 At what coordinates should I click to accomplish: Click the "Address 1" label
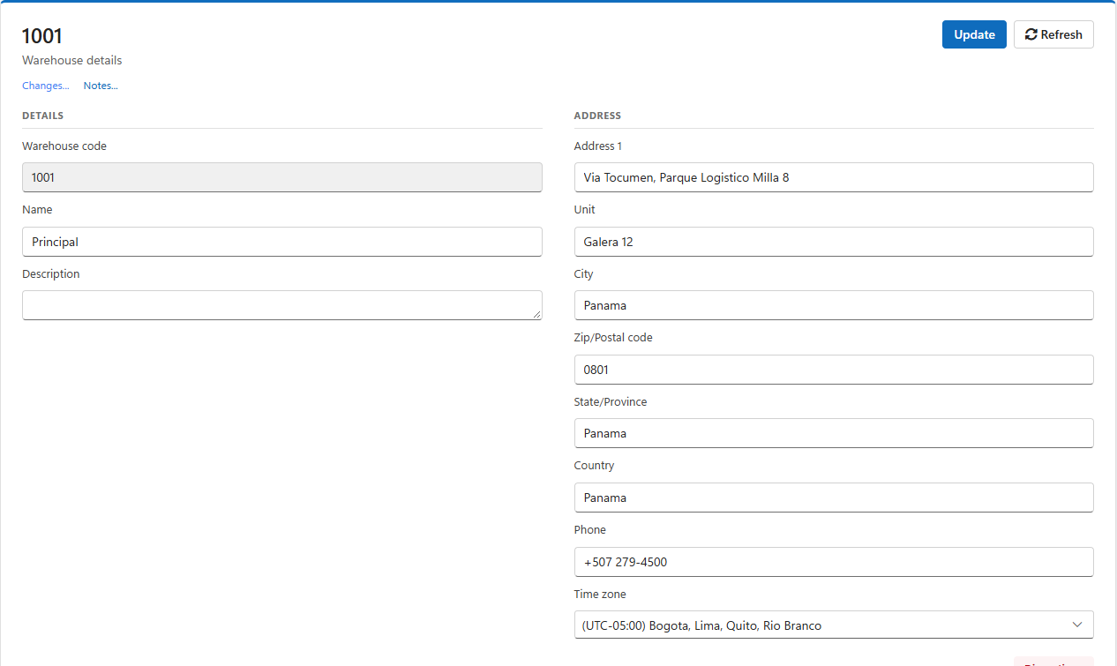point(598,146)
